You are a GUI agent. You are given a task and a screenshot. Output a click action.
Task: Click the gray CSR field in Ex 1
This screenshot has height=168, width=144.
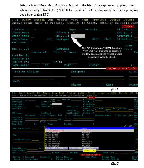(x=78, y=36)
